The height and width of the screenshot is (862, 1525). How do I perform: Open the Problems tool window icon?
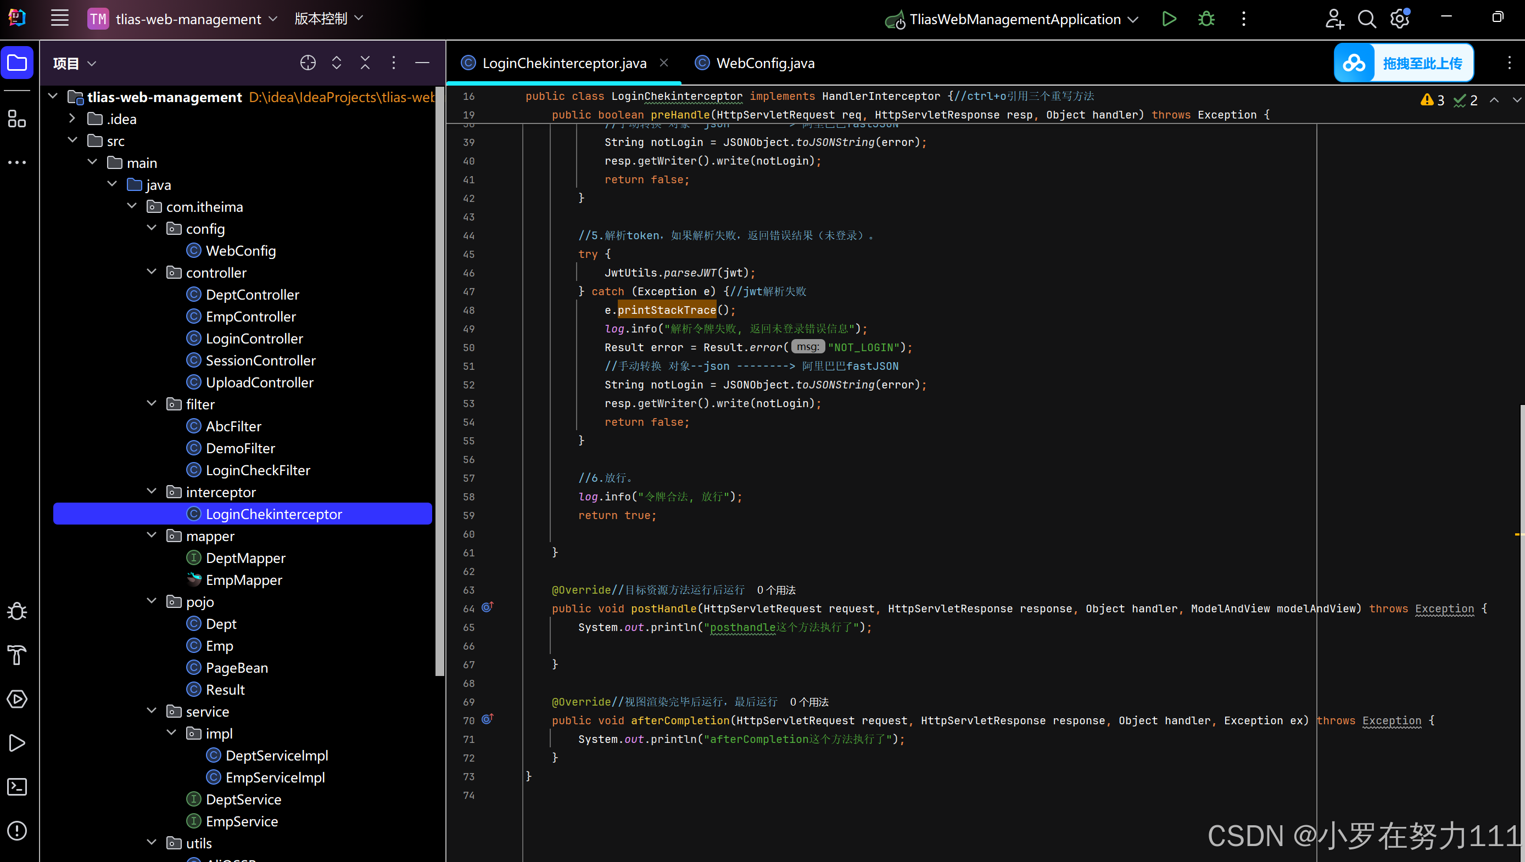tap(16, 831)
